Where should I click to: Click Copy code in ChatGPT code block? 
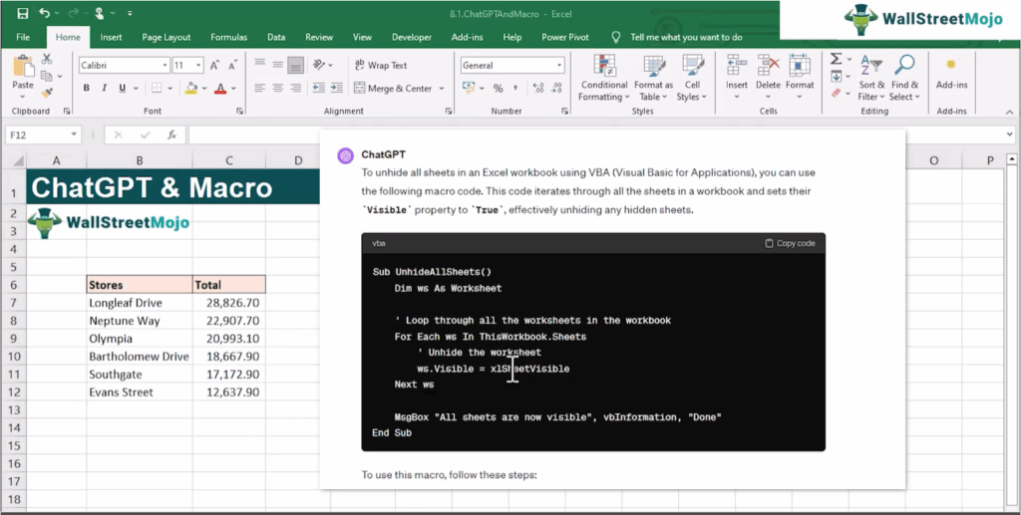click(790, 243)
